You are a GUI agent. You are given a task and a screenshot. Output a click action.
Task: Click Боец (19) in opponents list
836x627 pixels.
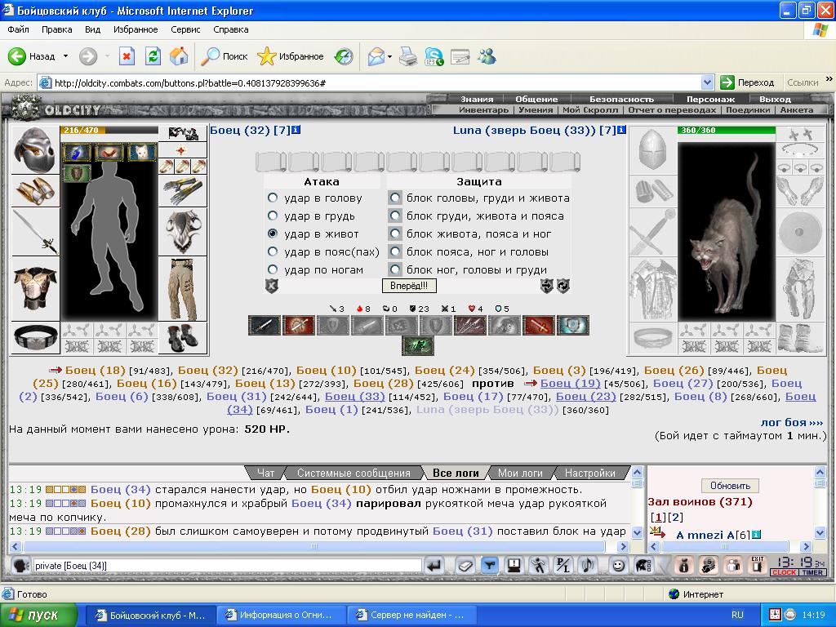click(570, 384)
